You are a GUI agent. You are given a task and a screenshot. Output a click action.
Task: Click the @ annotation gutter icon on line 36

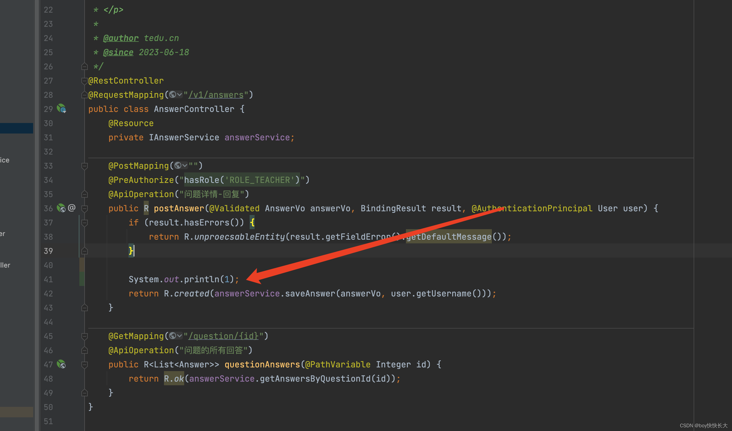coord(71,208)
